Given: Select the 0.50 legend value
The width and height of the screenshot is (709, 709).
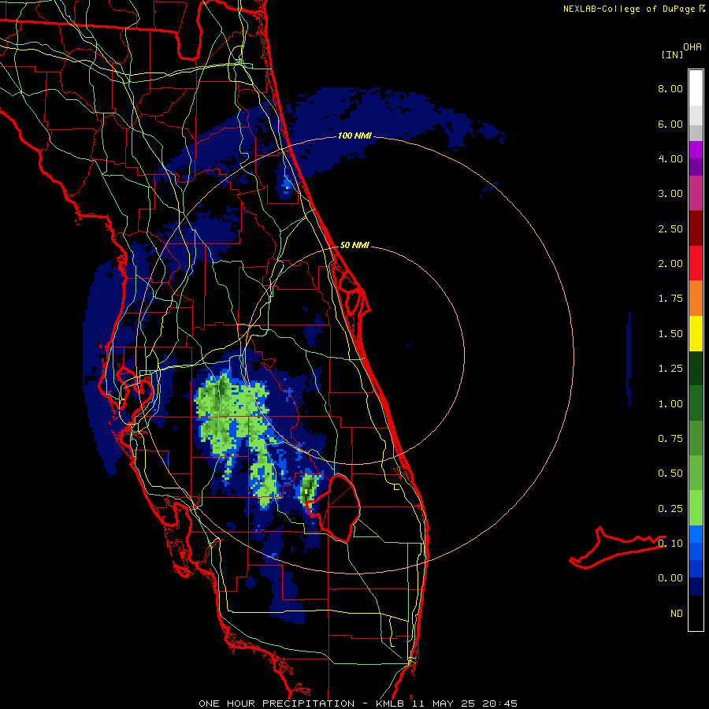Looking at the screenshot, I should point(670,473).
